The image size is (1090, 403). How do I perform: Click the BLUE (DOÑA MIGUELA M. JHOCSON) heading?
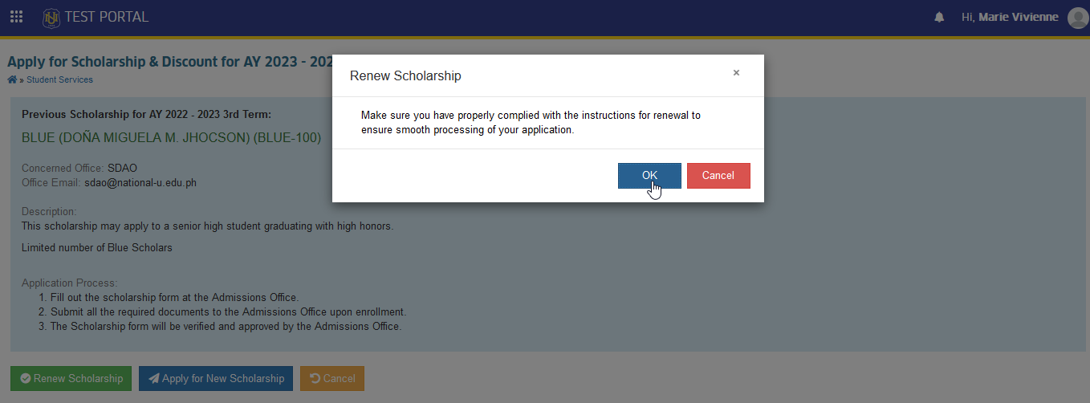pos(171,138)
